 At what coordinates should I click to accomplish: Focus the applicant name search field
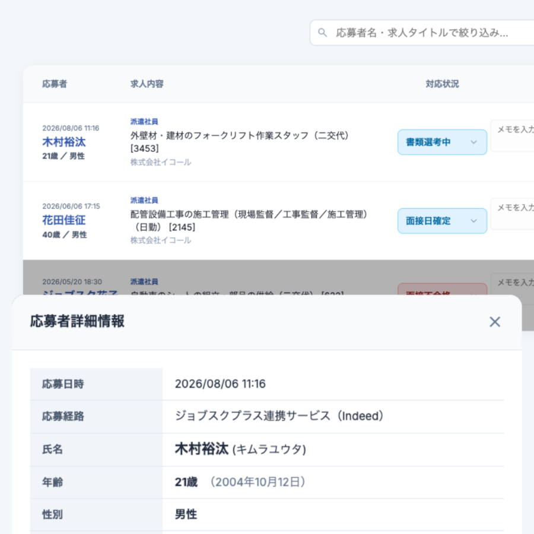click(x=422, y=33)
